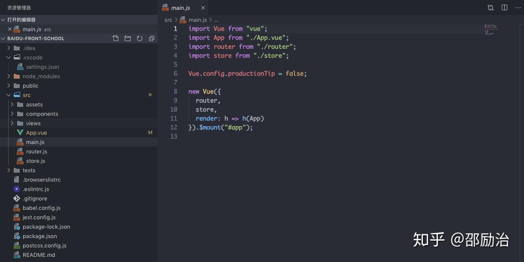Click the 资源管理器 explorer title
Screen dimensions: 524x262
click(x=19, y=8)
